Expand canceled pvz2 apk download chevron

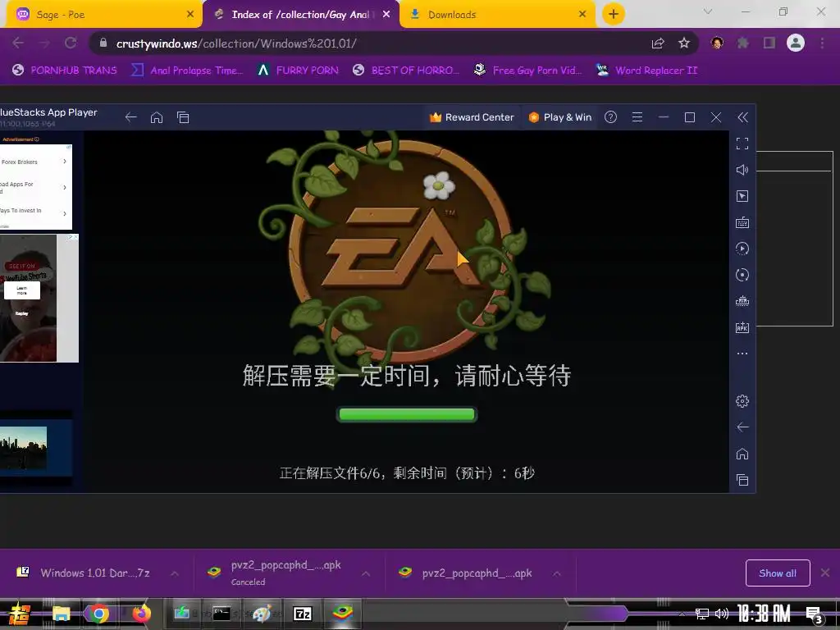point(366,573)
